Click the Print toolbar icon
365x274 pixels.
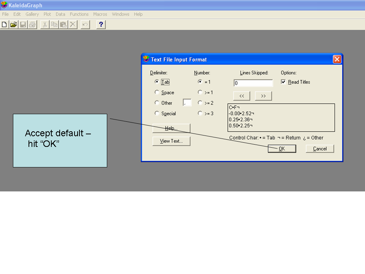33,24
